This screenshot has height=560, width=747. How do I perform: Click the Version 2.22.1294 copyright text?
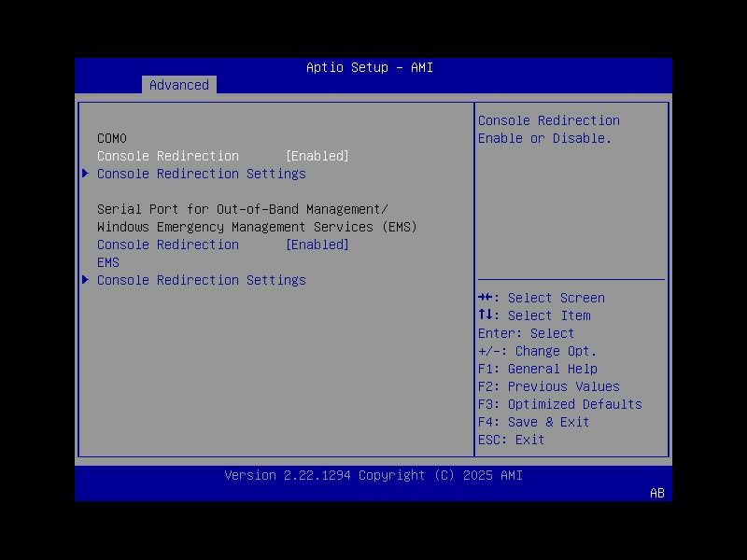click(373, 475)
